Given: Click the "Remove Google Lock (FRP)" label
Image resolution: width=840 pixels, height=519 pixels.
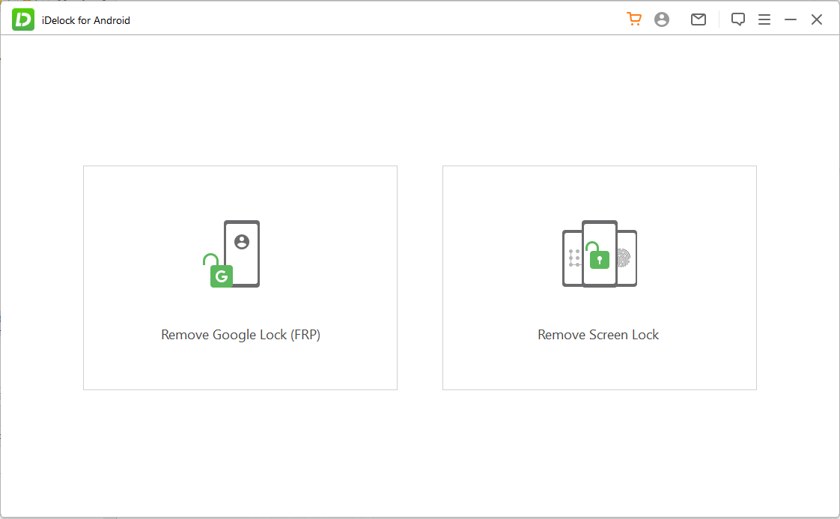Looking at the screenshot, I should tap(240, 335).
